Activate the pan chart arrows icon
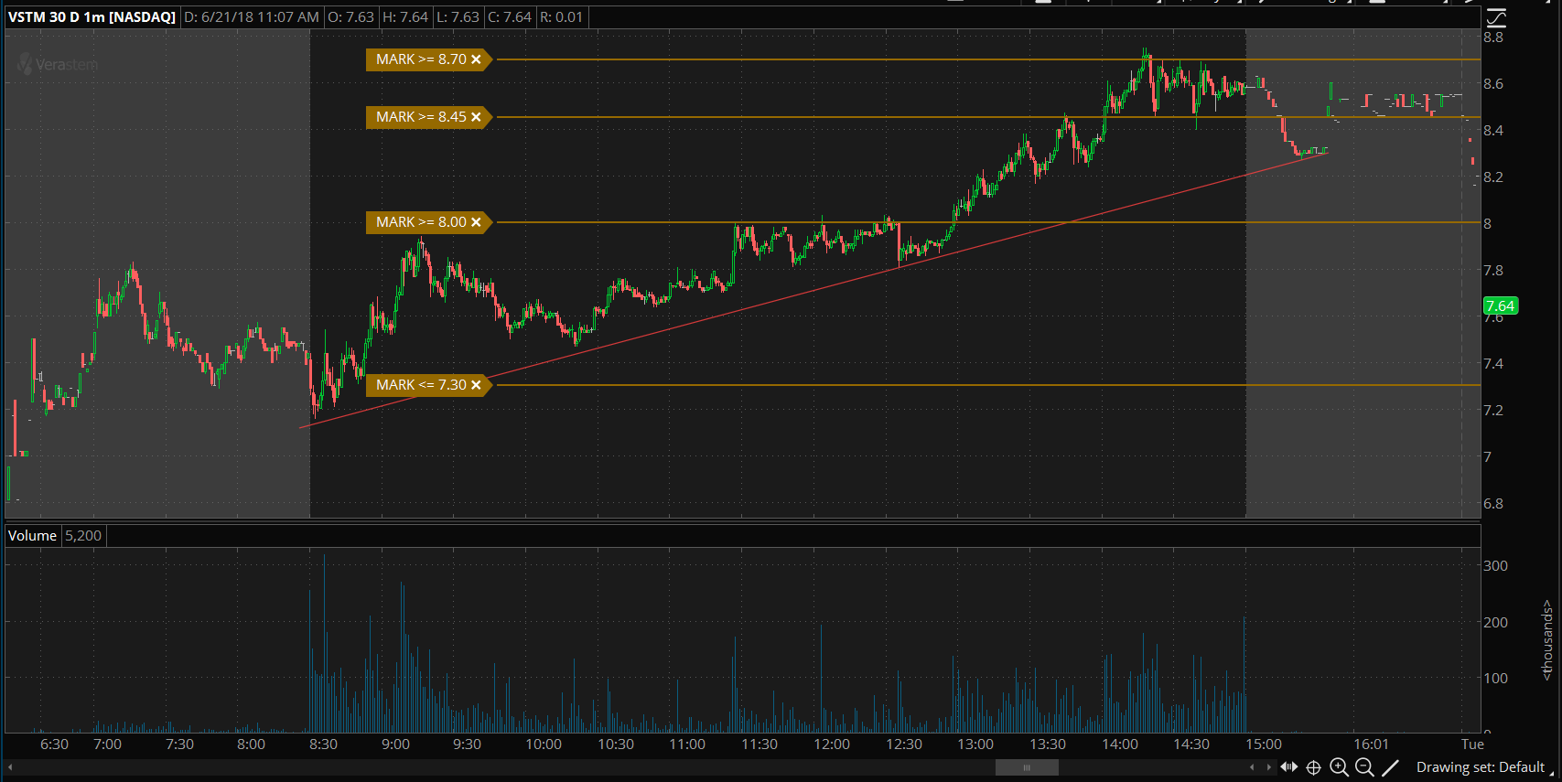 point(1288,767)
